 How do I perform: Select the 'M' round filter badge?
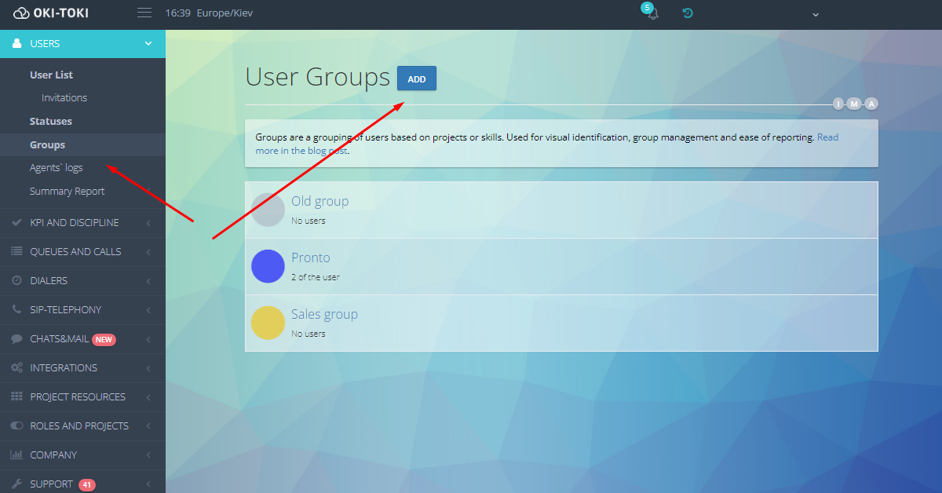click(x=854, y=104)
